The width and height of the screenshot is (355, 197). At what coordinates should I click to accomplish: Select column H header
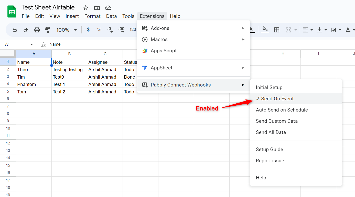click(283, 54)
